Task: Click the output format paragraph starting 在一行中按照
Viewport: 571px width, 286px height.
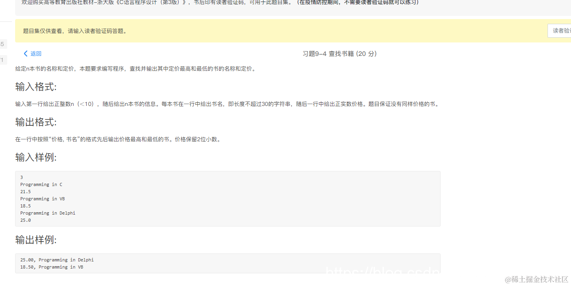Action: point(118,139)
